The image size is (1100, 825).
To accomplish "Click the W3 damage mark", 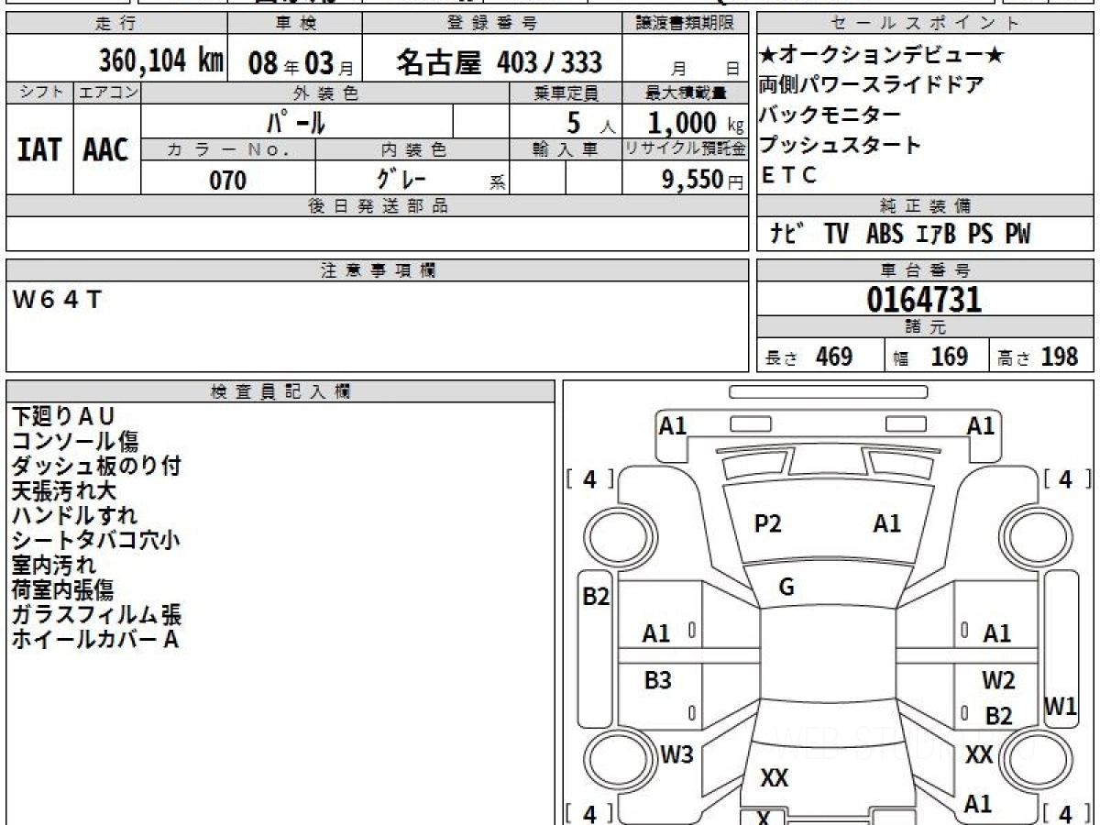I will click(676, 754).
